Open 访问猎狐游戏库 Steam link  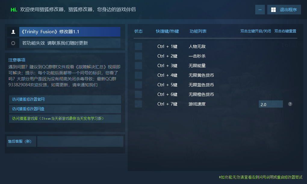pos(65,118)
